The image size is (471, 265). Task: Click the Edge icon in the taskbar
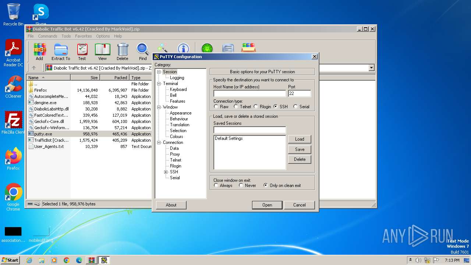[x=79, y=260]
